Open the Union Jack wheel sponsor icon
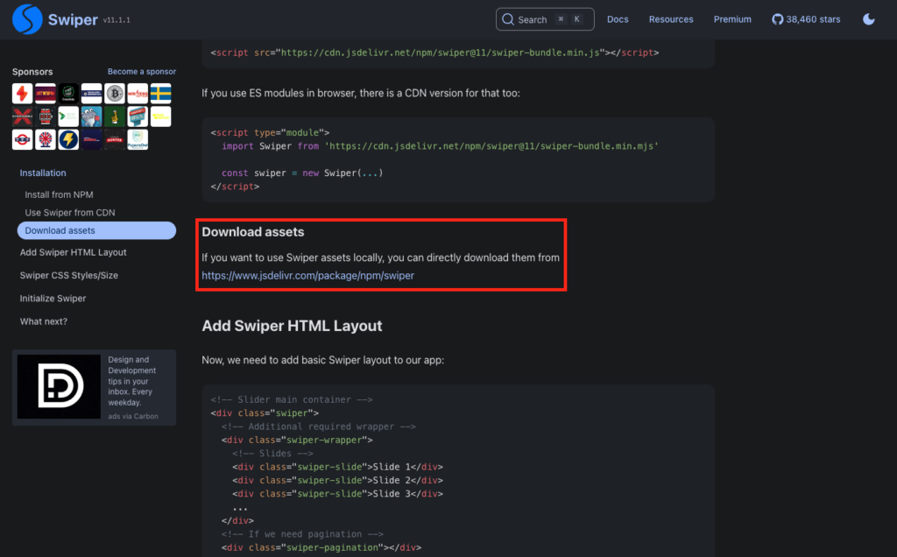The width and height of the screenshot is (897, 557). click(46, 139)
